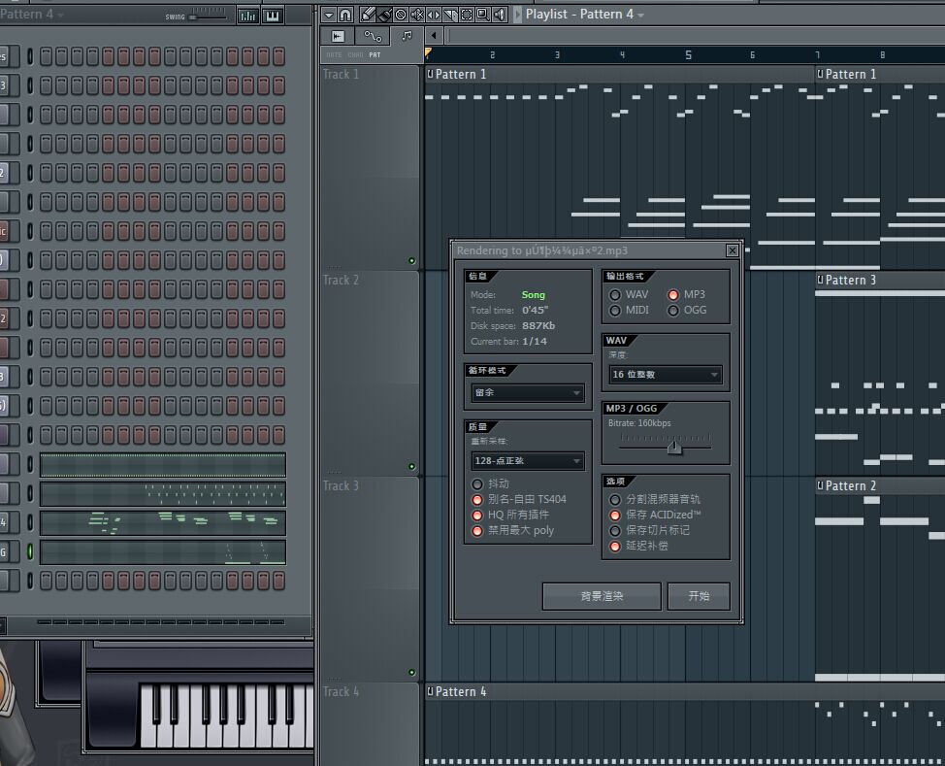Viewport: 945px width, 766px height.
Task: Toggle the HQ 所有插件 option
Action: (x=477, y=515)
